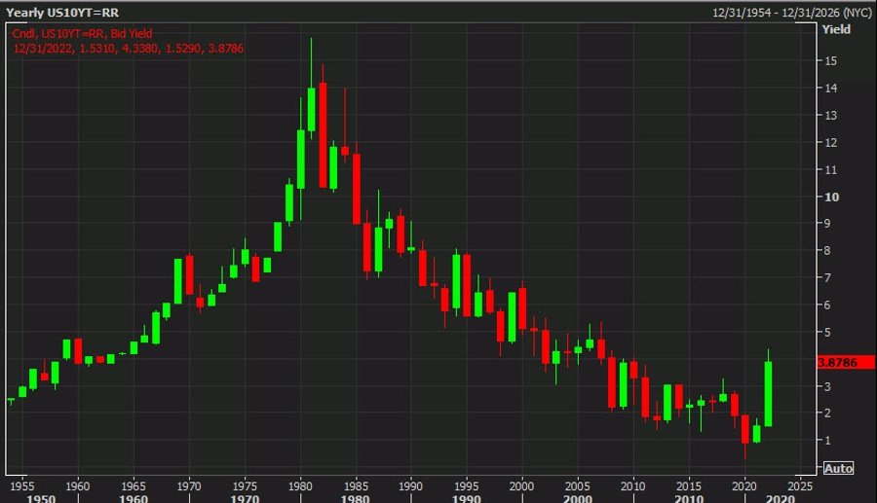Click the Cndl, US10YT=RR, Bid Yield legend
Image resolution: width=877 pixels, height=503 pixels.
pyautogui.click(x=83, y=34)
